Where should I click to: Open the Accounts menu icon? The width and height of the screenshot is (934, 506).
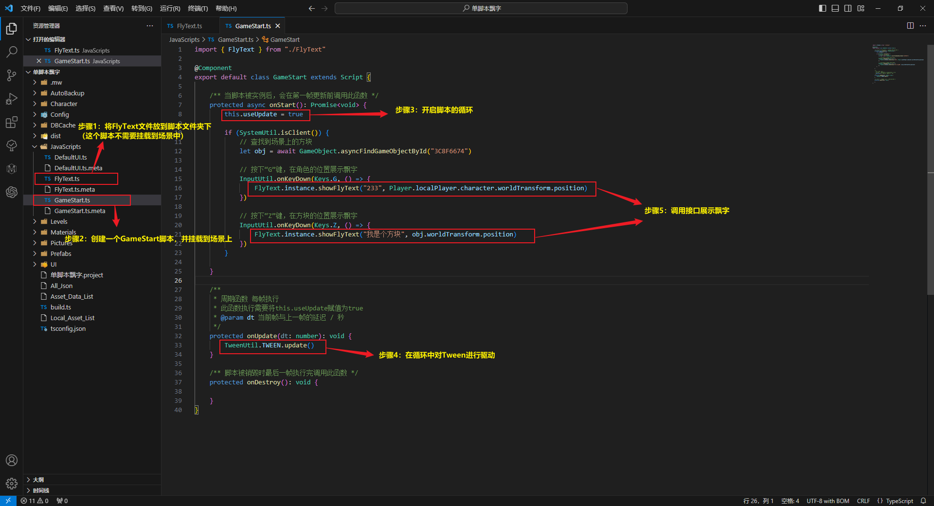point(12,460)
